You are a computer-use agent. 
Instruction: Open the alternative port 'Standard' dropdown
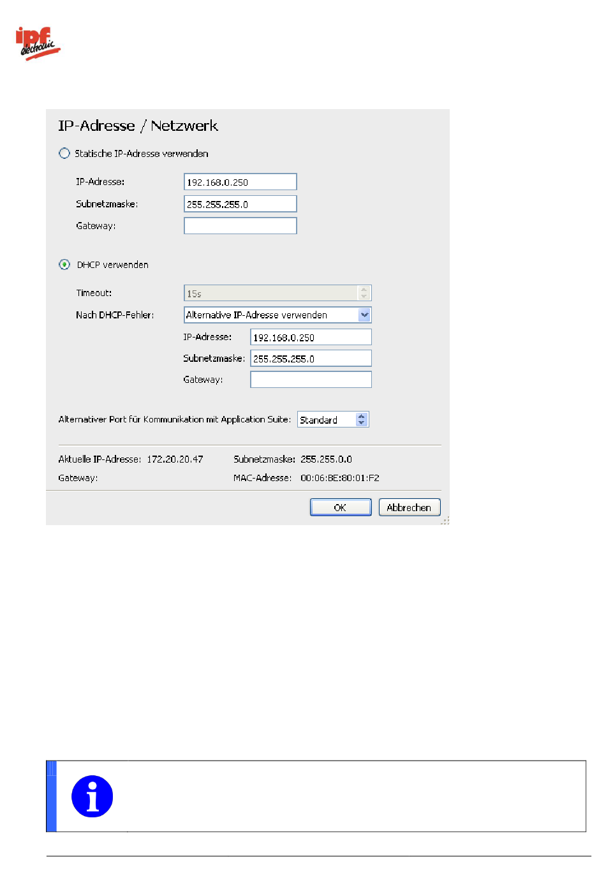pyautogui.click(x=362, y=419)
